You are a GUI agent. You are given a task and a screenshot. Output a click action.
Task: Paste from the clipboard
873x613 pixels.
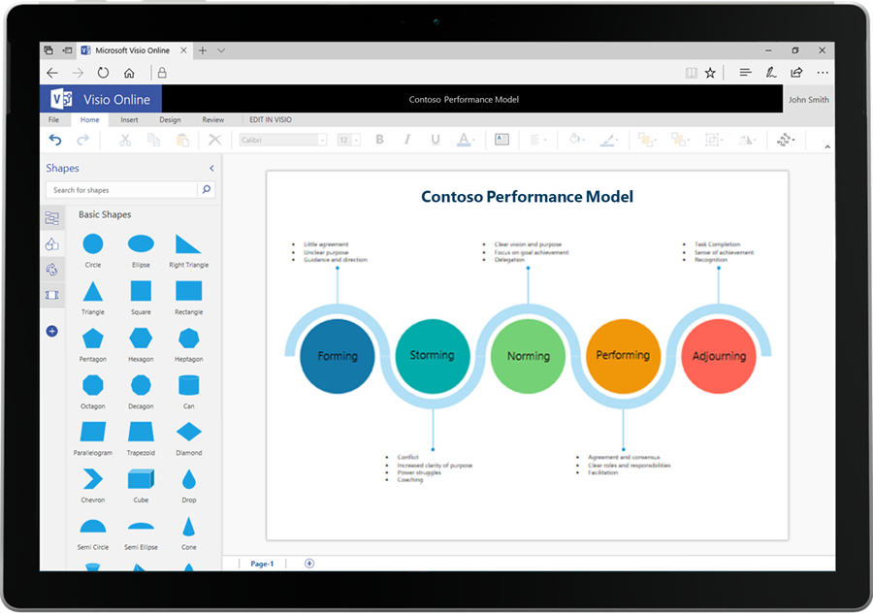(x=180, y=140)
